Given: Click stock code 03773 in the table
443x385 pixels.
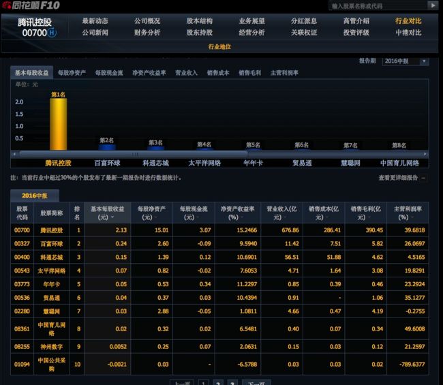Looking at the screenshot, I should (22, 284).
